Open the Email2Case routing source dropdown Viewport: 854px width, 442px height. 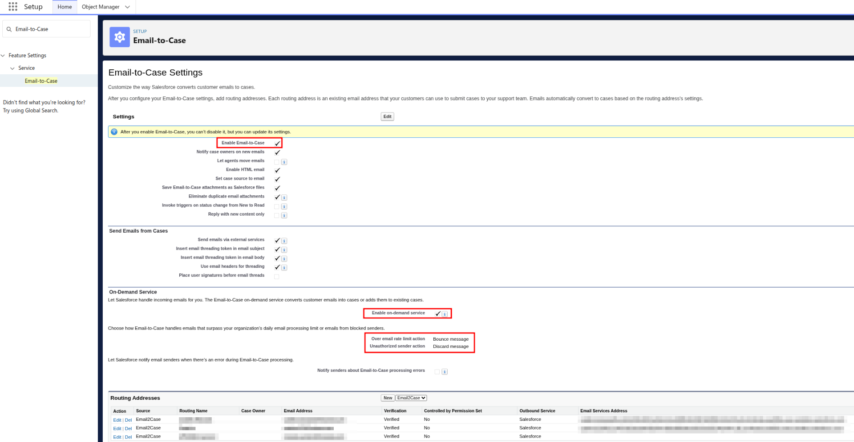point(411,398)
